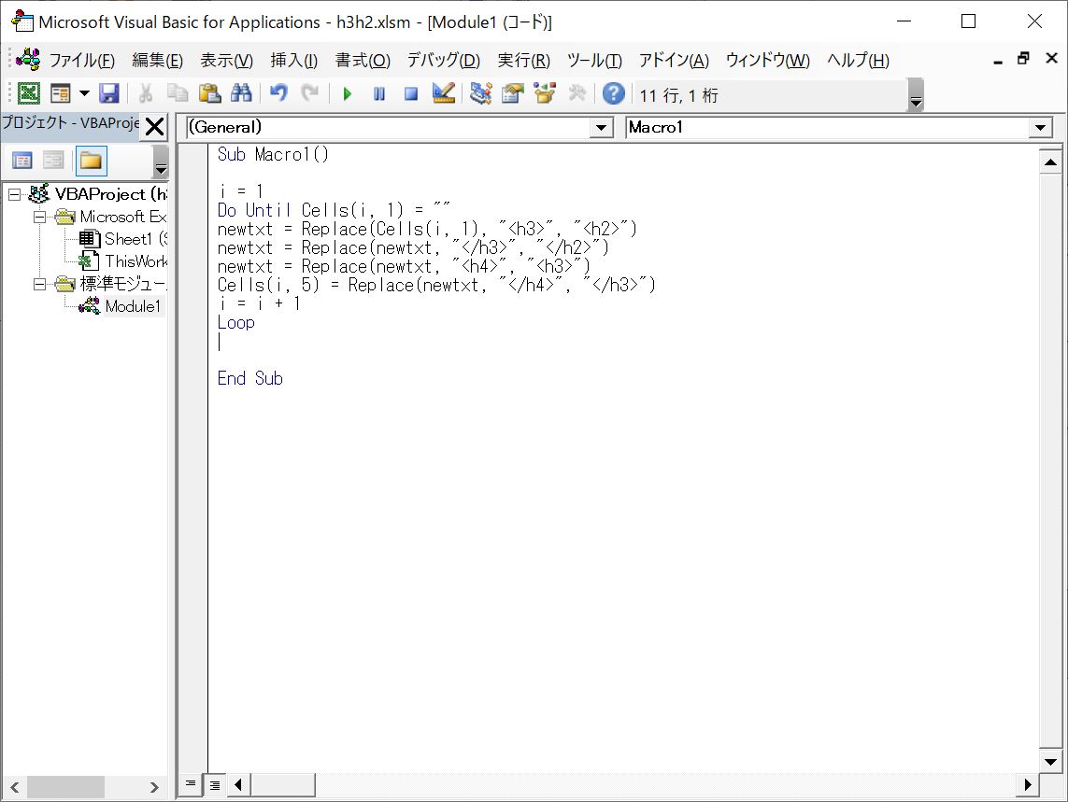1068x802 pixels.
Task: Open the Object Browser icon
Action: click(544, 93)
